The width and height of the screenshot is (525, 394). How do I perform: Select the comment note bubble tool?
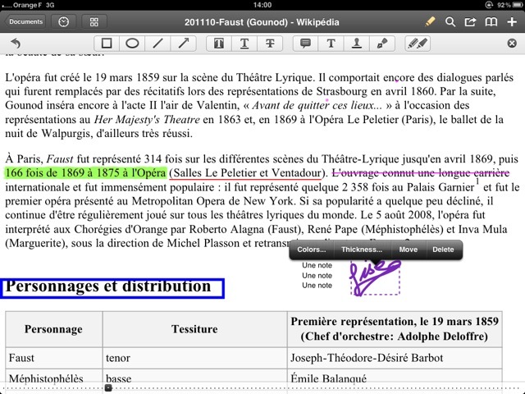(x=305, y=44)
